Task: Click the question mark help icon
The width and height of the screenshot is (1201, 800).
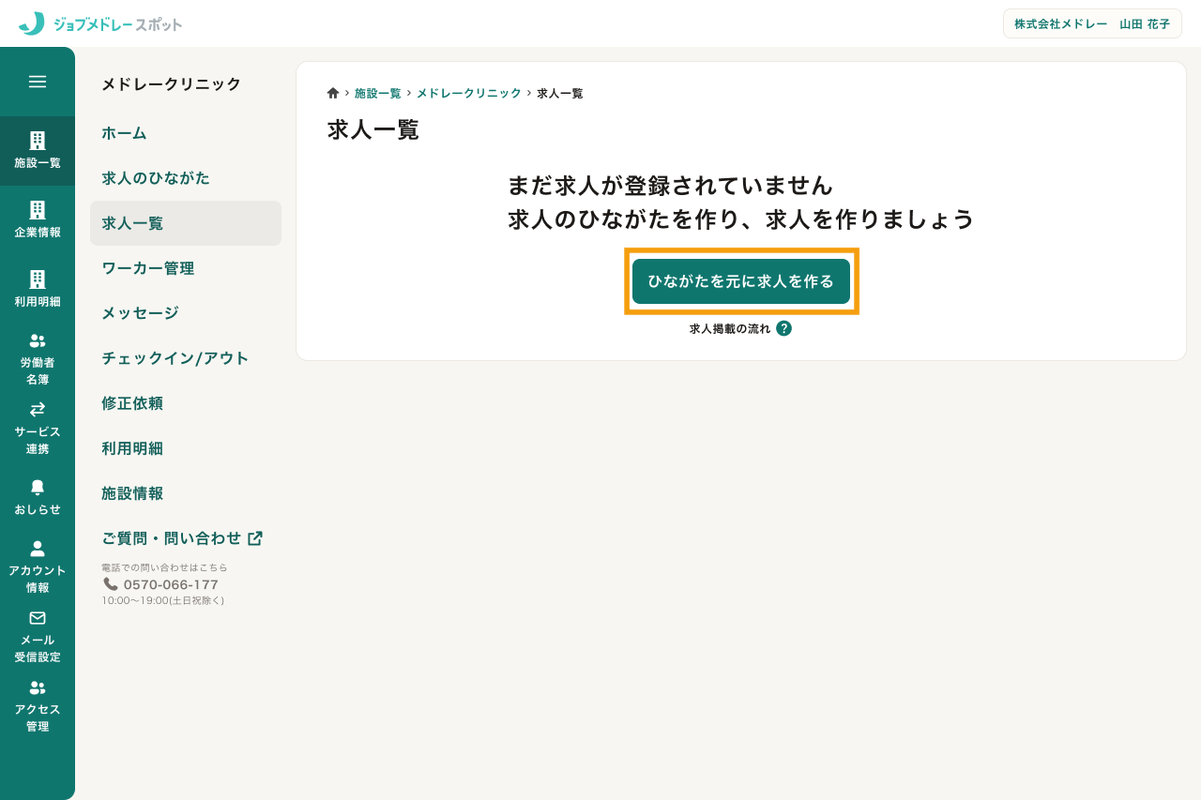Action: (x=784, y=328)
